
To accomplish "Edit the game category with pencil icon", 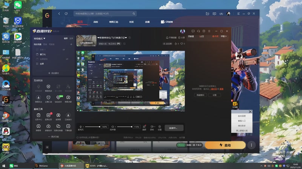I will 125,44.
